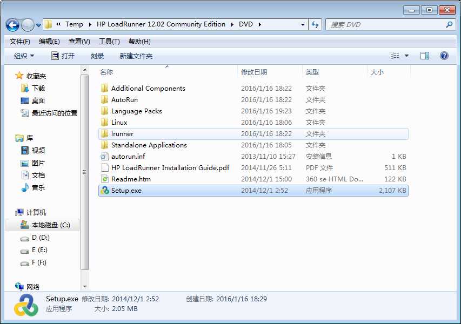Select 本地磁盘 (C:) drive
461x324 pixels.
pyautogui.click(x=43, y=225)
